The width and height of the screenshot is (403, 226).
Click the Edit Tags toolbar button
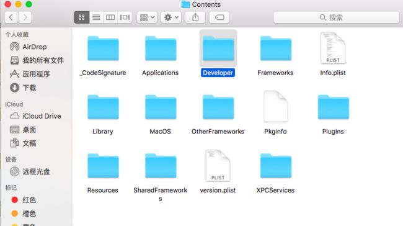tap(219, 17)
